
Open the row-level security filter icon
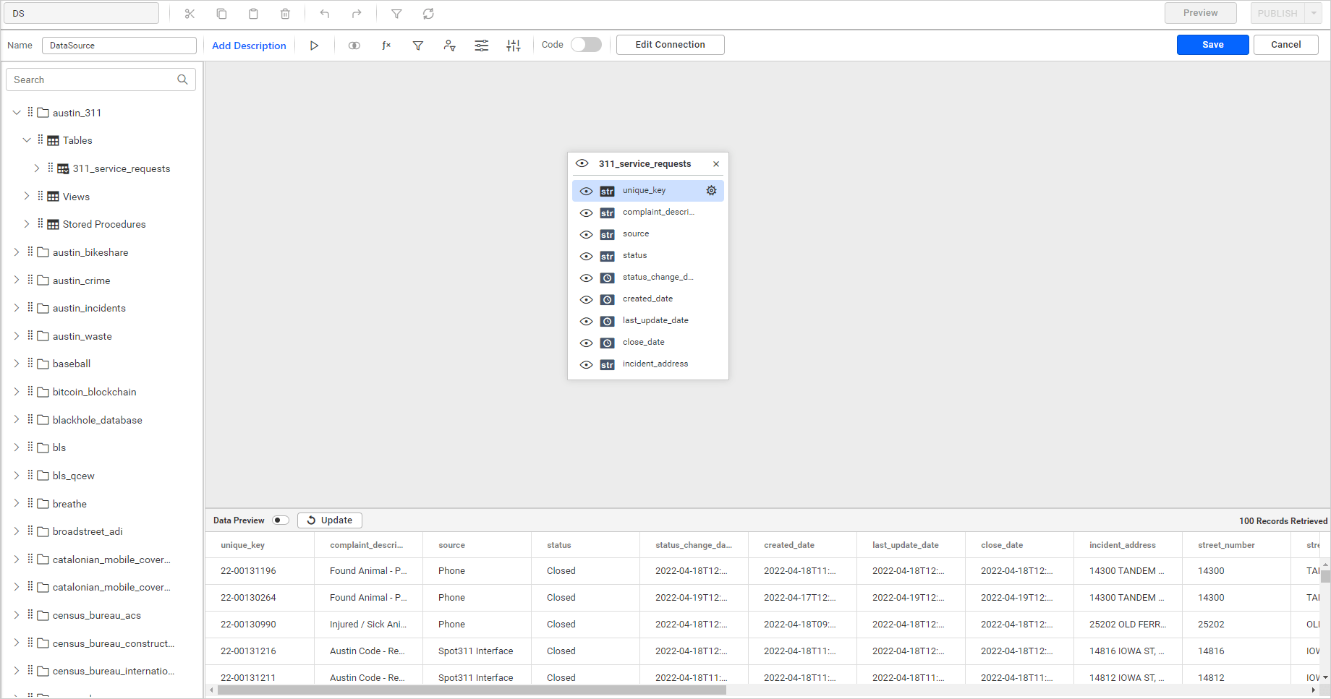[450, 45]
